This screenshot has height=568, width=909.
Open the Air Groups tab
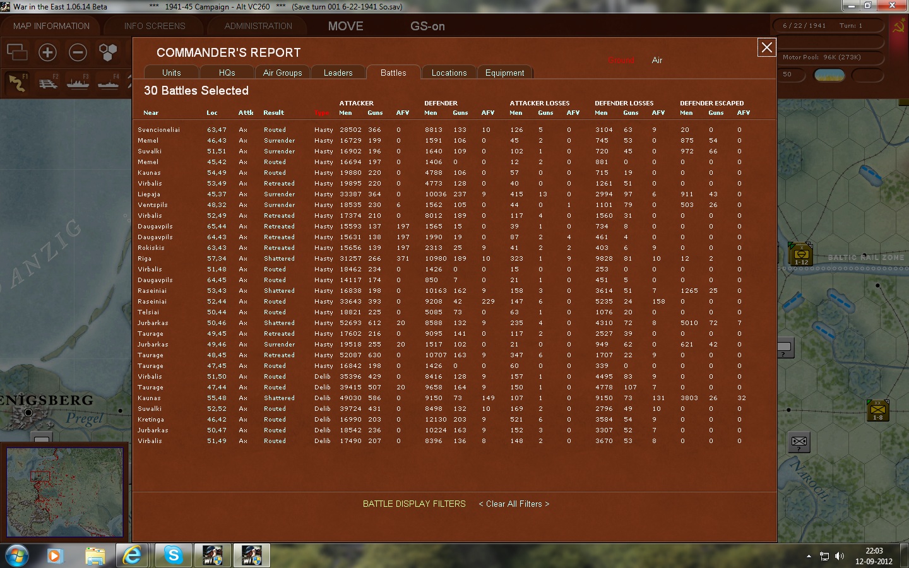(x=282, y=73)
